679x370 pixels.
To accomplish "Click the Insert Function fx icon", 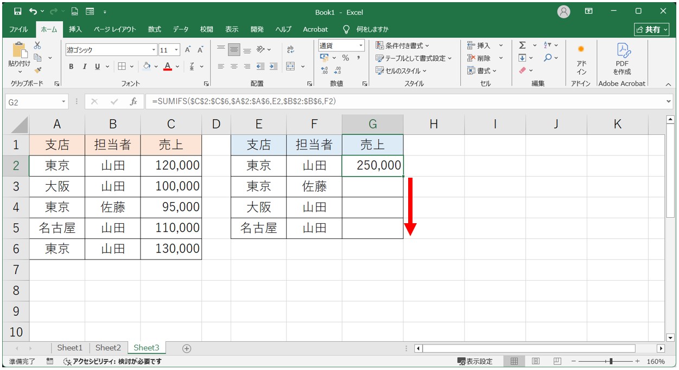I will pos(133,101).
